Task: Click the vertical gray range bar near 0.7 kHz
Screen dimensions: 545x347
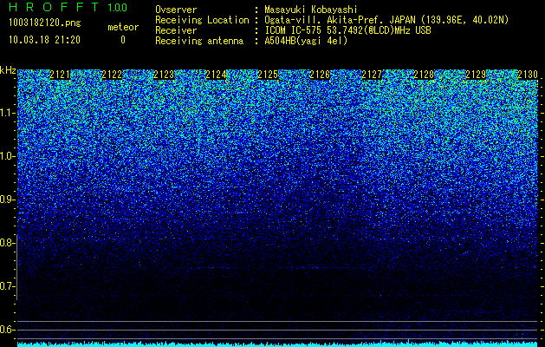Action: click(17, 267)
